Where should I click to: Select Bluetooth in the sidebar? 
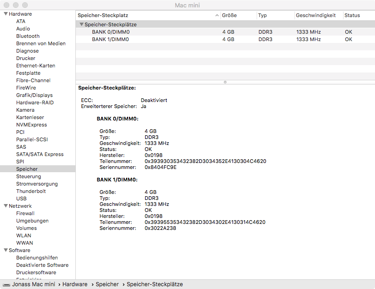[x=28, y=36]
